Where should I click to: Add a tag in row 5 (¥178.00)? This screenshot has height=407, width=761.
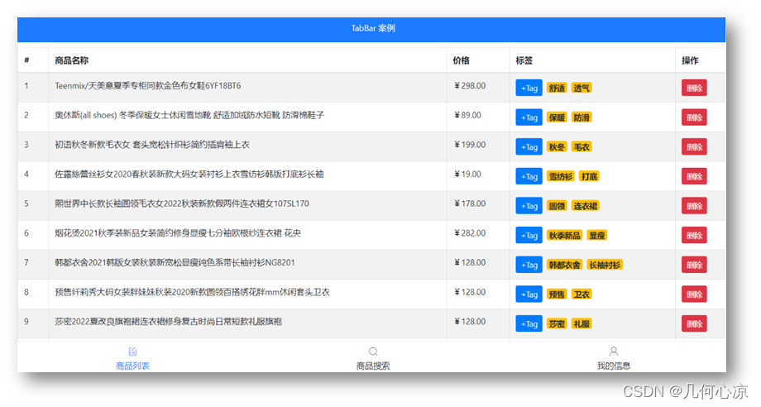point(529,206)
